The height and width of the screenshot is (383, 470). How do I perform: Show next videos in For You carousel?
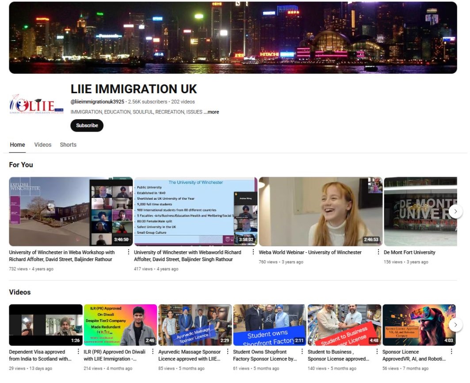tap(455, 212)
